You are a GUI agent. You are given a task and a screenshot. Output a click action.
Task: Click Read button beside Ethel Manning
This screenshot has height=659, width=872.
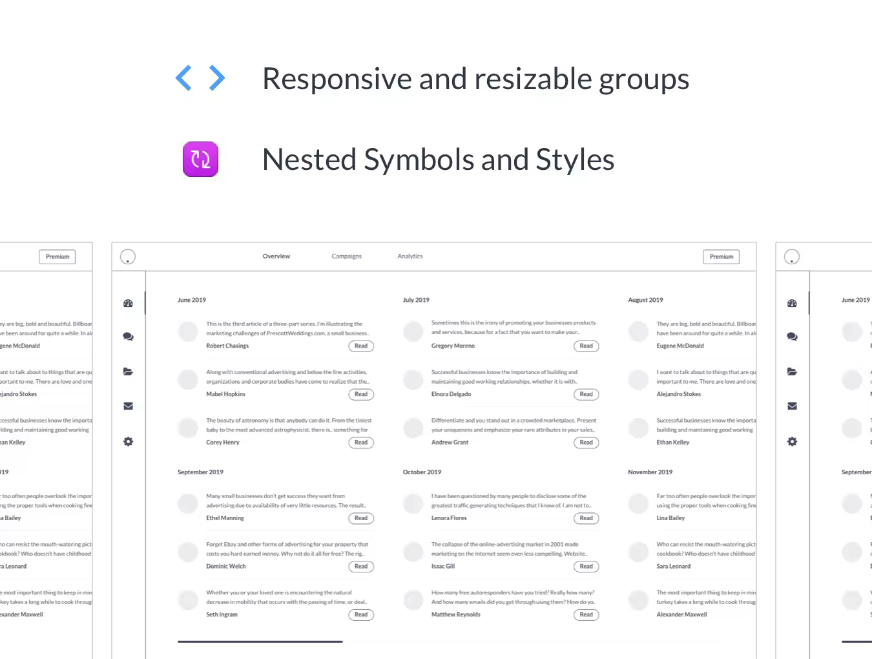360,518
